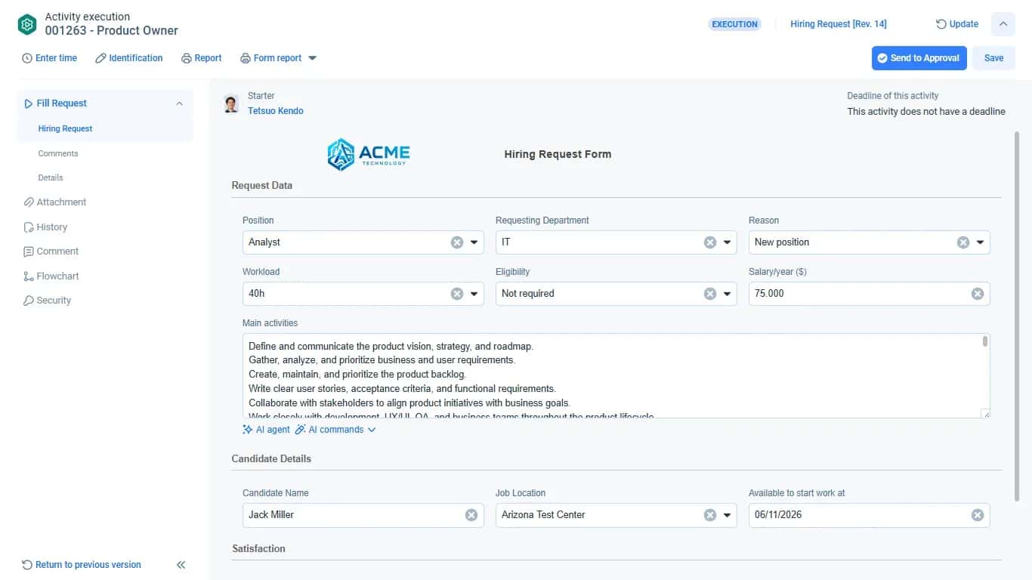Click the Tetsuo Kendo starter link
This screenshot has width=1032, height=580.
pos(276,111)
